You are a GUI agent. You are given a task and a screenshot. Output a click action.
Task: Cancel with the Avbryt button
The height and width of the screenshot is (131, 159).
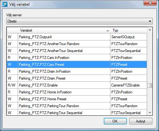[141, 121]
